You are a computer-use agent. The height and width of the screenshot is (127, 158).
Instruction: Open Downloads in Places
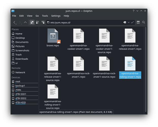[20, 59]
